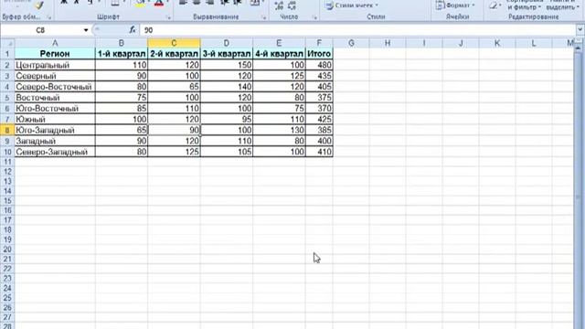Select column D header

(227, 43)
